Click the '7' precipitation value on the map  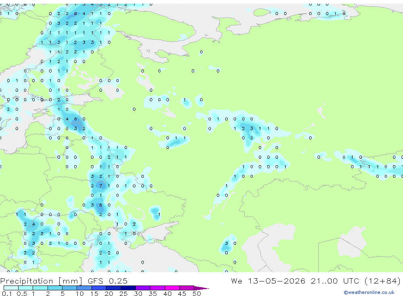tap(100, 186)
